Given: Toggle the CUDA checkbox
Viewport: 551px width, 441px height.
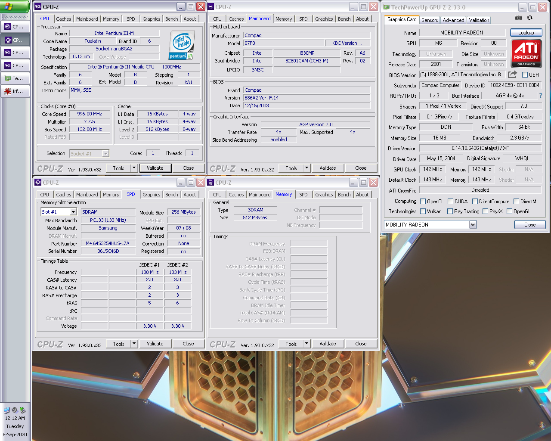Looking at the screenshot, I should 450,202.
